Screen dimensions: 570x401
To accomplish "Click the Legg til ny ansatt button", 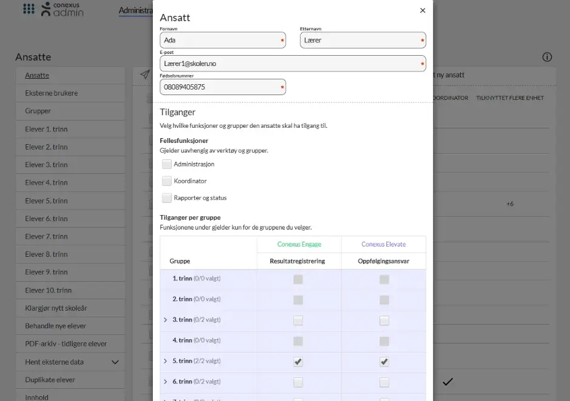I will 449,75.
